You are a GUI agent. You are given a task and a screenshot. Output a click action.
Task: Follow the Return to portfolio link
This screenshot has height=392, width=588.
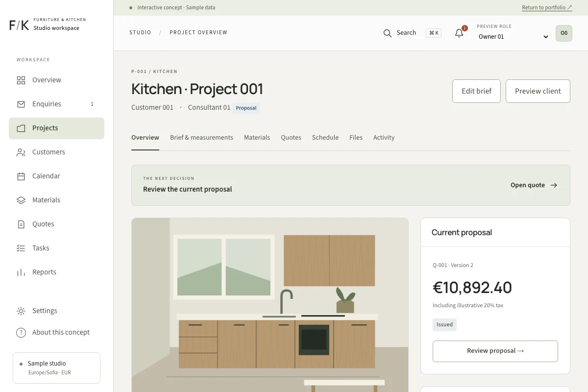coord(547,7)
